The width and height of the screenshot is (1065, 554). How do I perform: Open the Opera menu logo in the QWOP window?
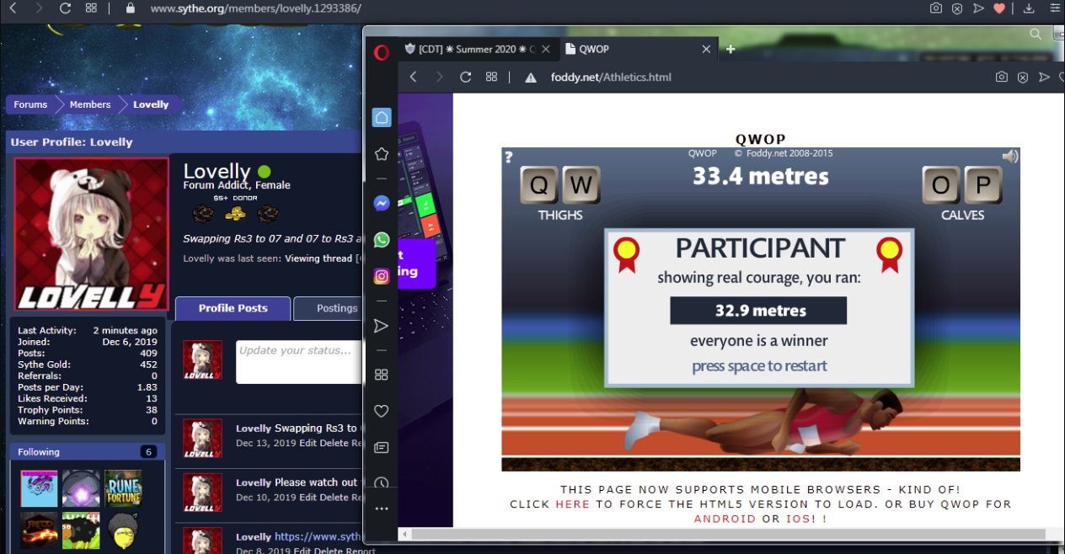[381, 51]
